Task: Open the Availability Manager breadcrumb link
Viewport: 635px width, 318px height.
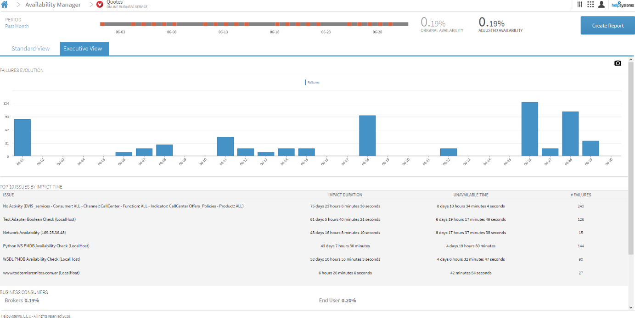Action: pyautogui.click(x=53, y=5)
